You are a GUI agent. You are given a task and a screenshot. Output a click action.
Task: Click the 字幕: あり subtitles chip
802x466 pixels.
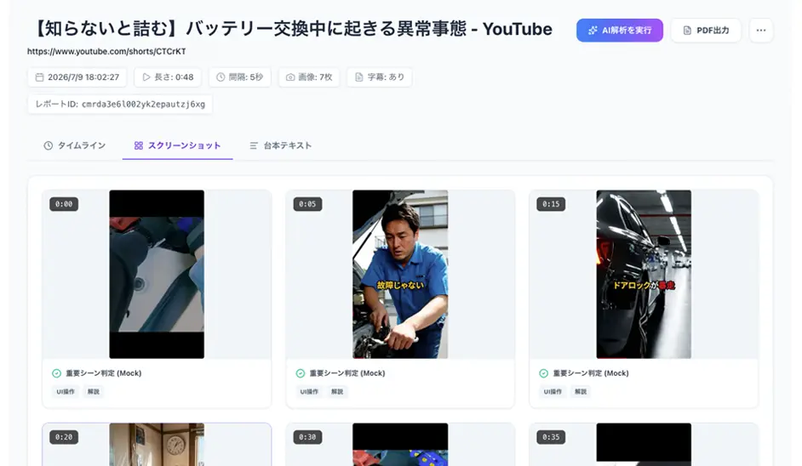click(380, 77)
